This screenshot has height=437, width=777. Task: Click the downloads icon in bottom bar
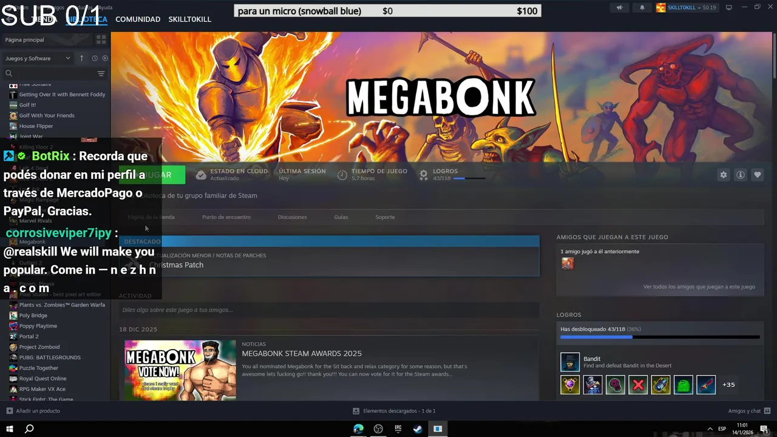pos(356,411)
